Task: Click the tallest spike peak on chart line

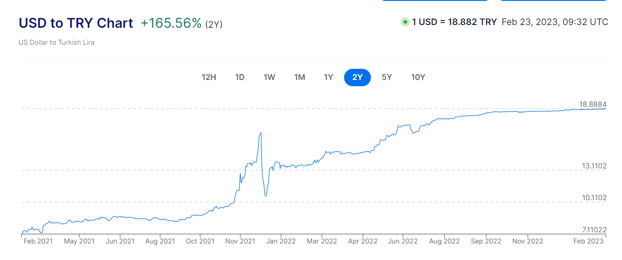Action: tap(261, 133)
